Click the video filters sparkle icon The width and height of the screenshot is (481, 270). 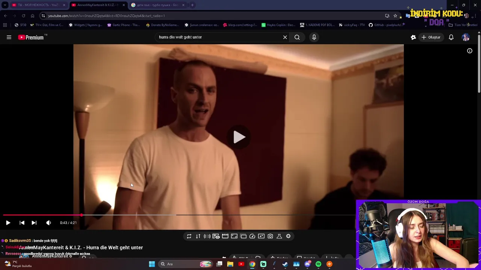click(261, 236)
